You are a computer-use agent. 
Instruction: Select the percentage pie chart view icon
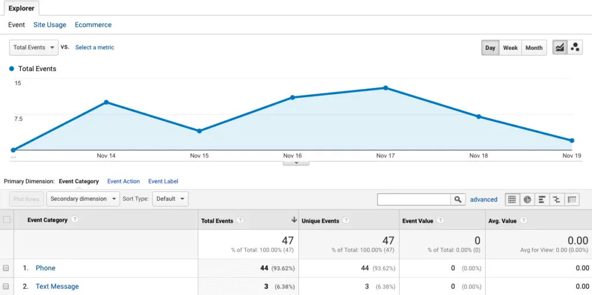[x=527, y=200]
